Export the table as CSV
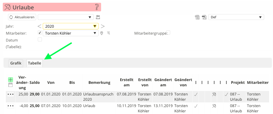 [x=197, y=17]
